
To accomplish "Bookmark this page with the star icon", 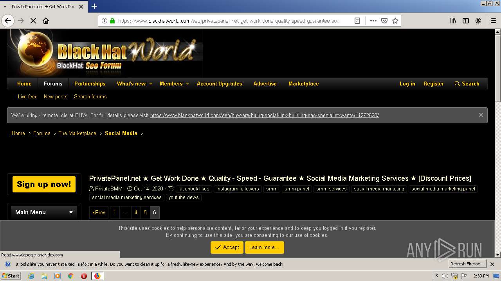I will pos(395,21).
